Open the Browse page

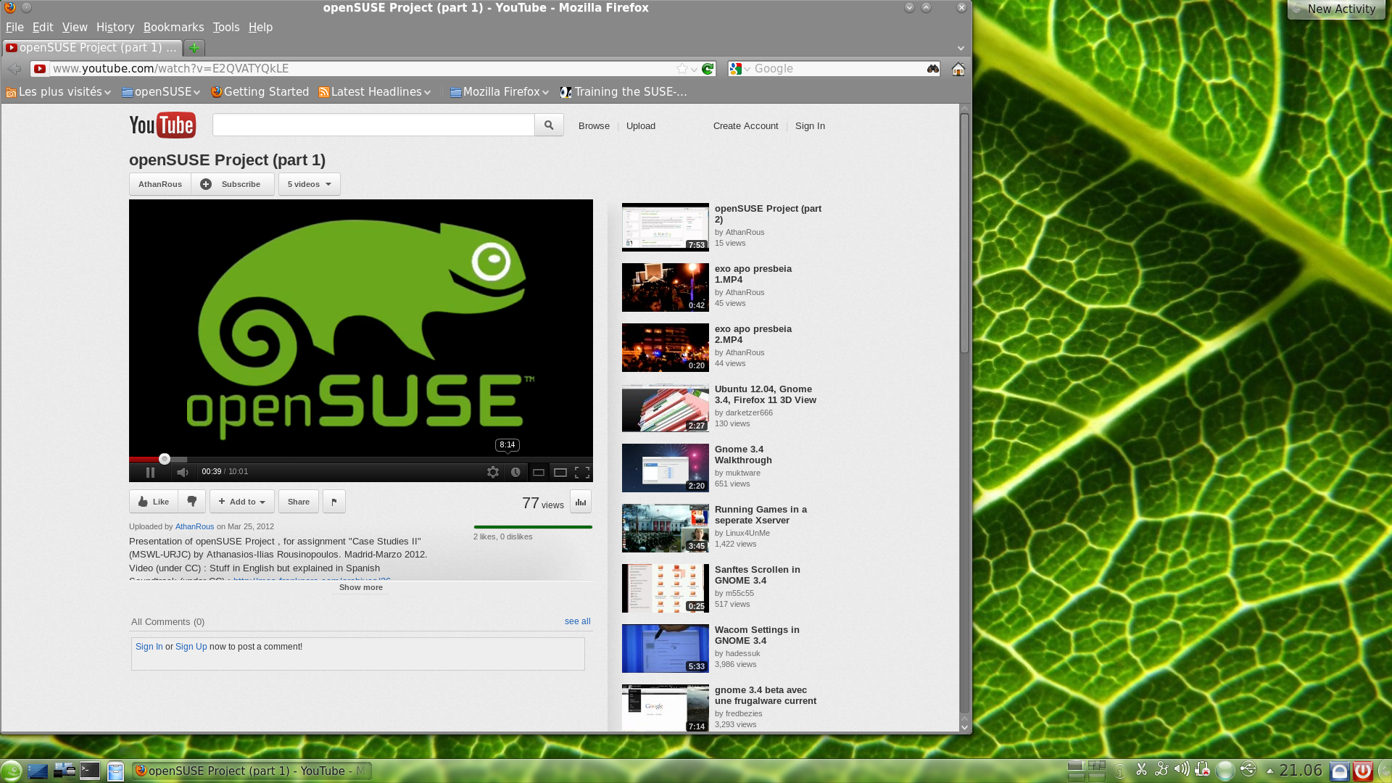pyautogui.click(x=594, y=125)
